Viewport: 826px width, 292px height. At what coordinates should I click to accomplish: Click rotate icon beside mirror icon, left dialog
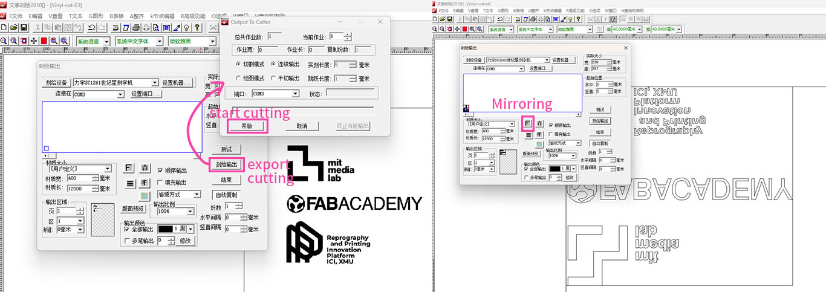click(145, 168)
